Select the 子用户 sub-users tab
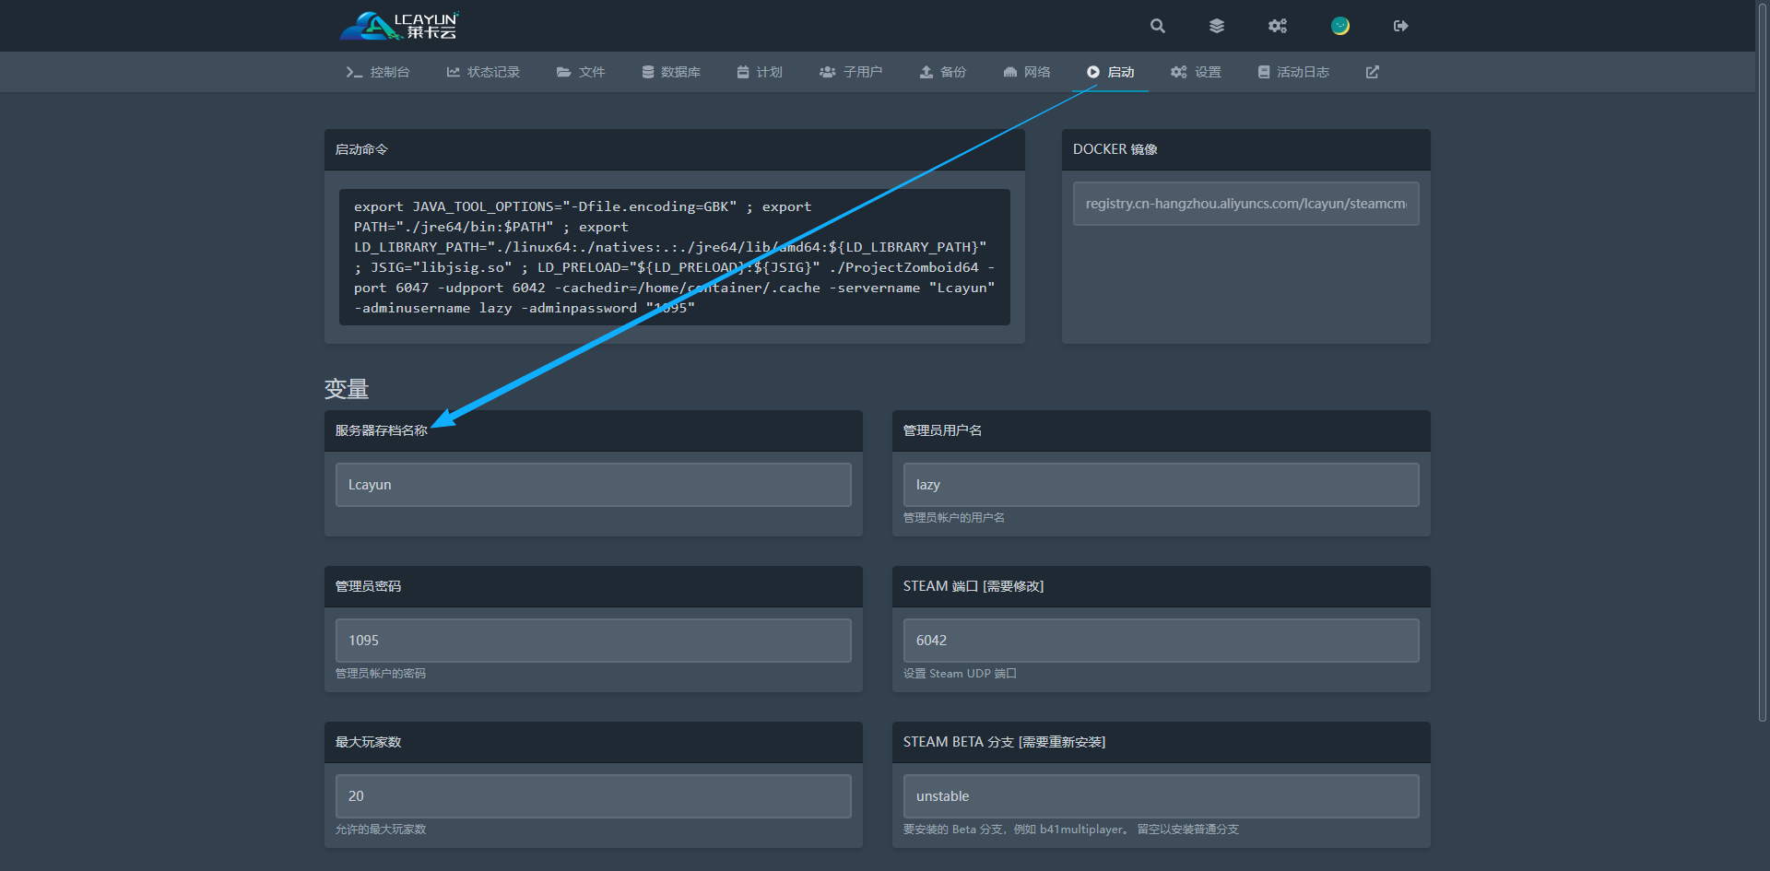1770x871 pixels. pos(851,72)
